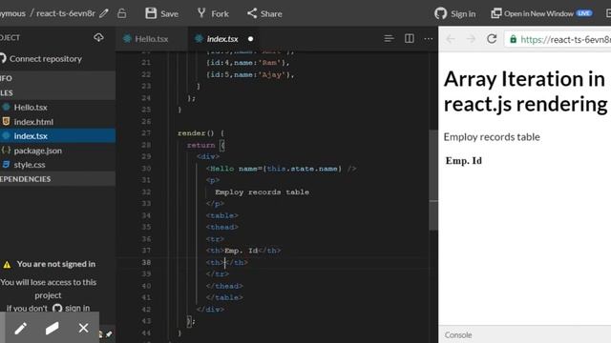Click line number 38 in editor
611x343 pixels.
pos(146,263)
